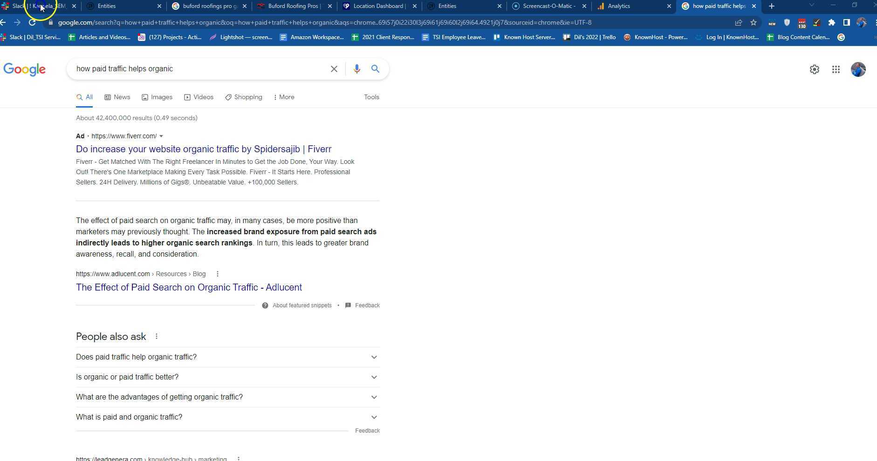Click the voice search microphone icon

tap(356, 69)
